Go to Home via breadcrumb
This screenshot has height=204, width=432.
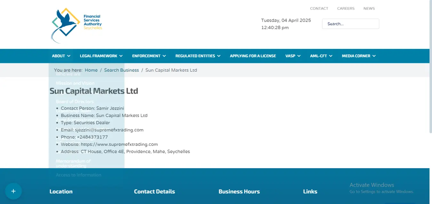tap(91, 70)
